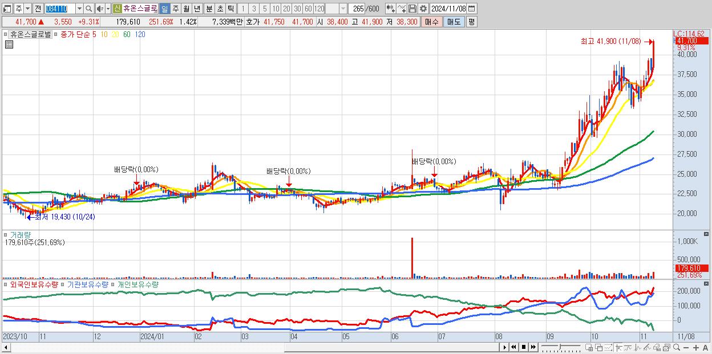Click the crosshair cursor tool in bottom toolbar

click(x=618, y=348)
